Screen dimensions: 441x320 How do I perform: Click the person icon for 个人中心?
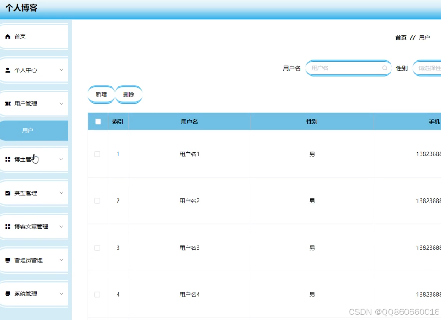(x=8, y=70)
